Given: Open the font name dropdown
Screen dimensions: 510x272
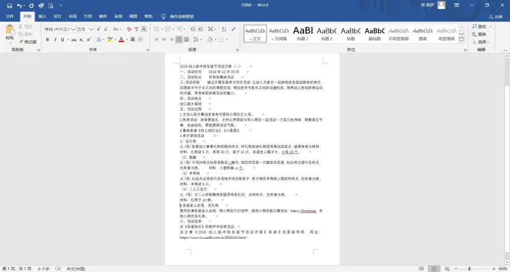Looking at the screenshot, I should (73, 29).
